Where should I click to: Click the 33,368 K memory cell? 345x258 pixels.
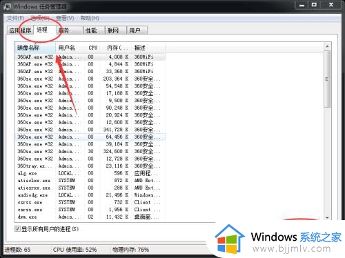click(x=117, y=71)
